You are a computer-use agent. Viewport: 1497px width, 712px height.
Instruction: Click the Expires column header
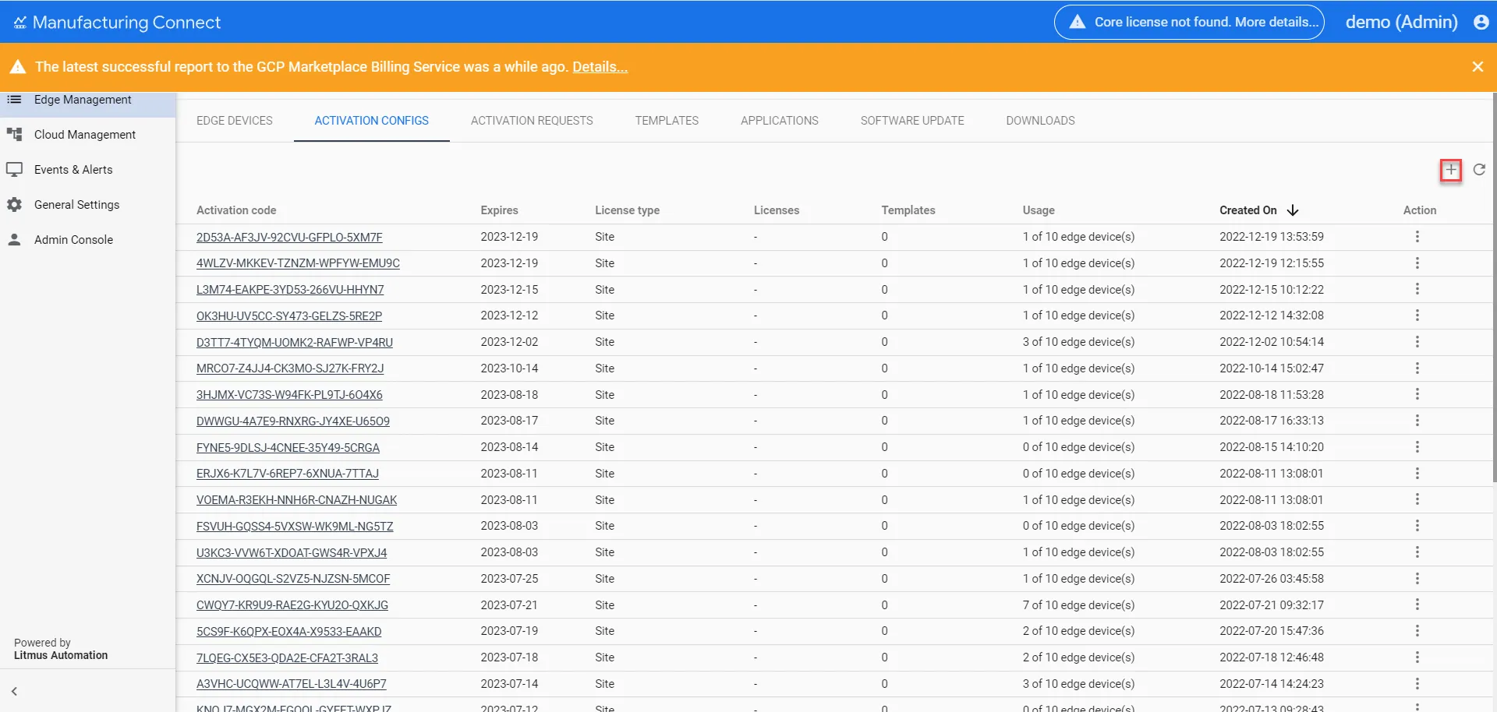(x=499, y=210)
